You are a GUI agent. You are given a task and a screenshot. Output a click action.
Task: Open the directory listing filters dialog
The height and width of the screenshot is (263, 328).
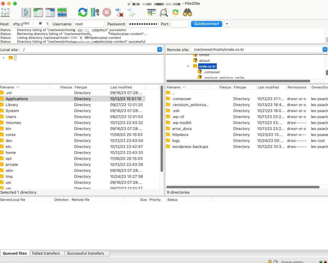[x=152, y=12]
